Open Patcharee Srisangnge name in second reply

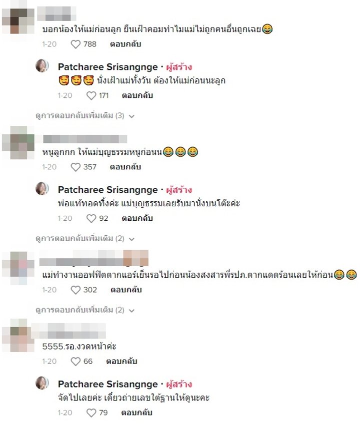tap(108, 190)
